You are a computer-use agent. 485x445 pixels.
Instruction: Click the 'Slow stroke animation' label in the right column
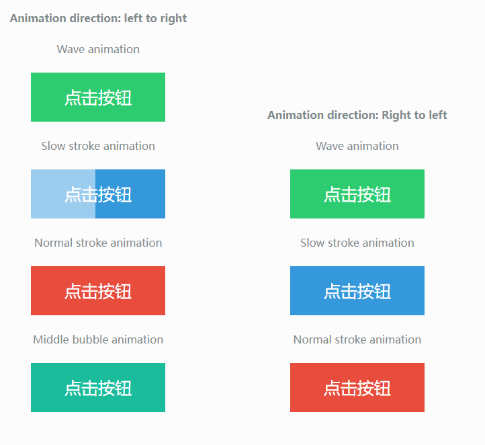[357, 243]
